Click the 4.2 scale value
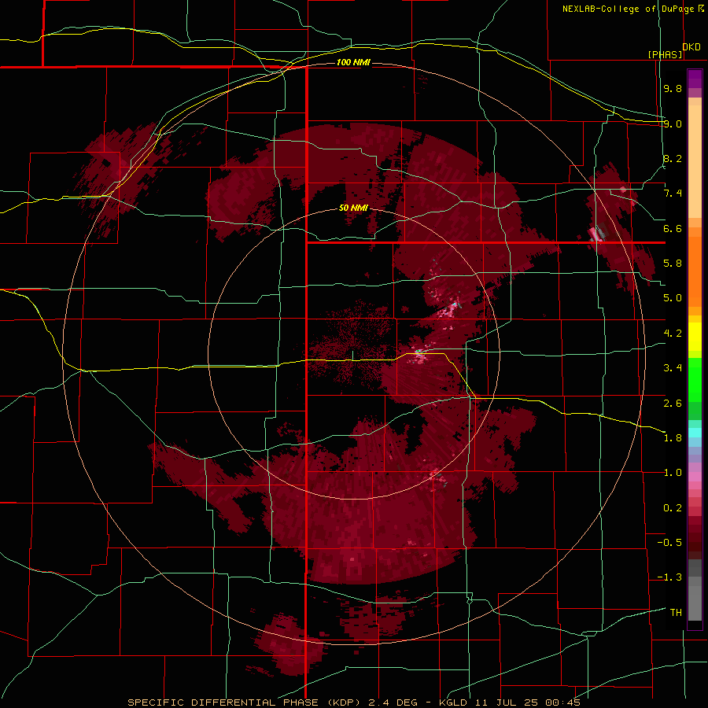708x708 pixels. 673,334
